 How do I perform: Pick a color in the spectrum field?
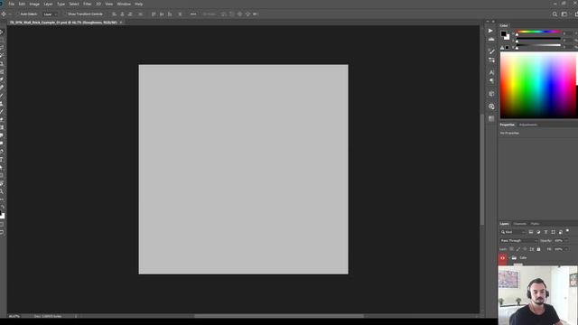click(x=538, y=85)
